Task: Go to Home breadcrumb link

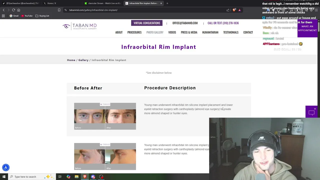Action: tap(71, 60)
